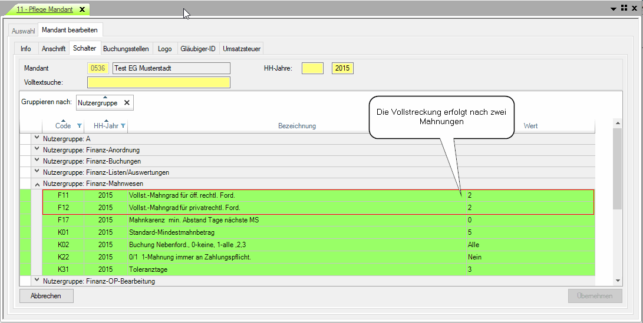Switch to the Auswahl tab
This screenshot has height=323, width=643.
click(x=24, y=31)
